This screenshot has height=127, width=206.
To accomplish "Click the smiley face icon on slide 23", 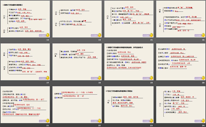I will pos(152,121).
